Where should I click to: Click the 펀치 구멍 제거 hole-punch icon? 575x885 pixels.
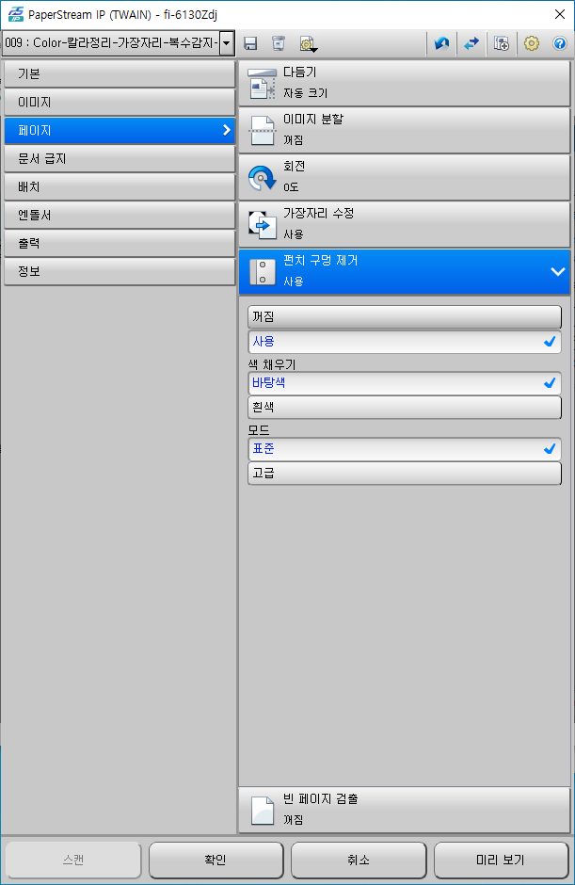point(262,272)
